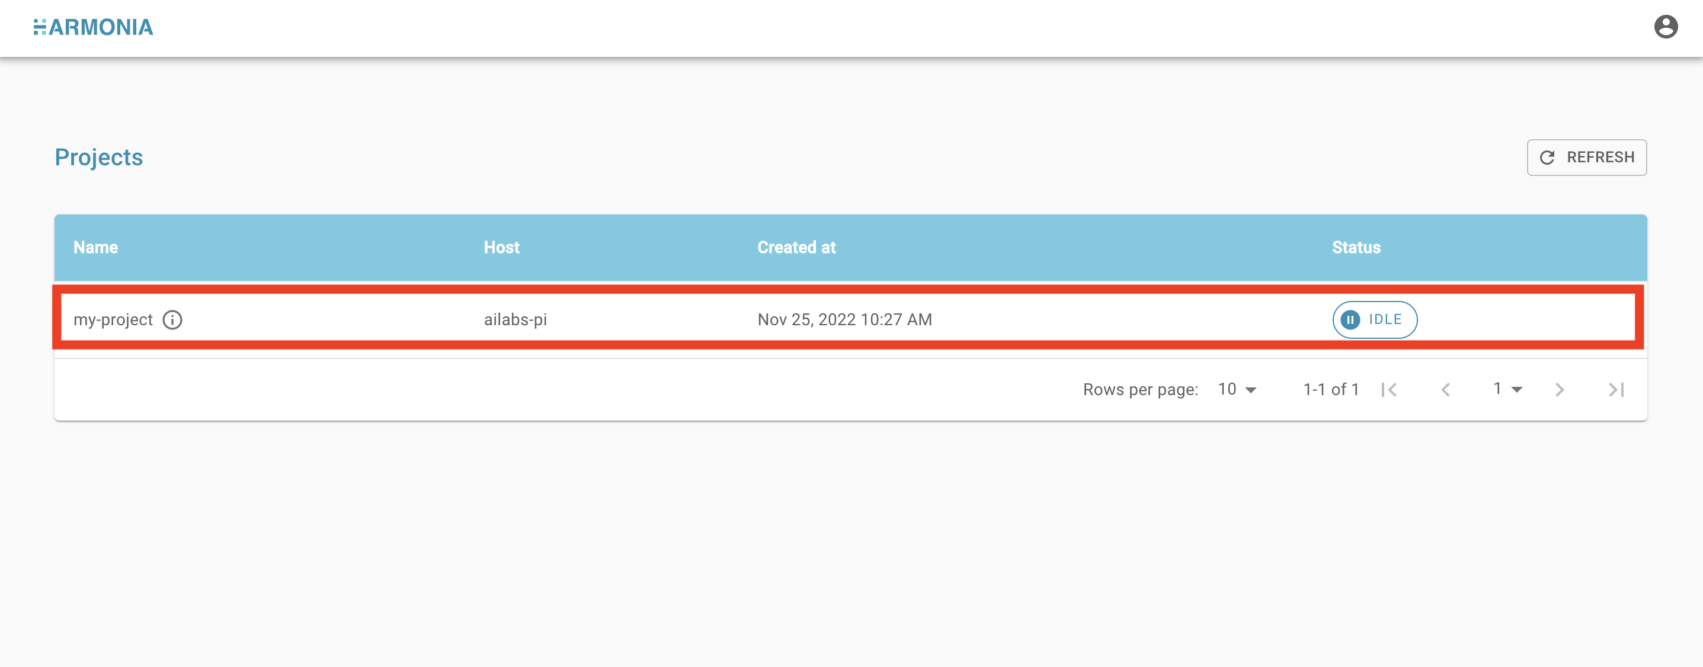This screenshot has height=667, width=1703.
Task: Click the Status column header
Action: [1355, 248]
